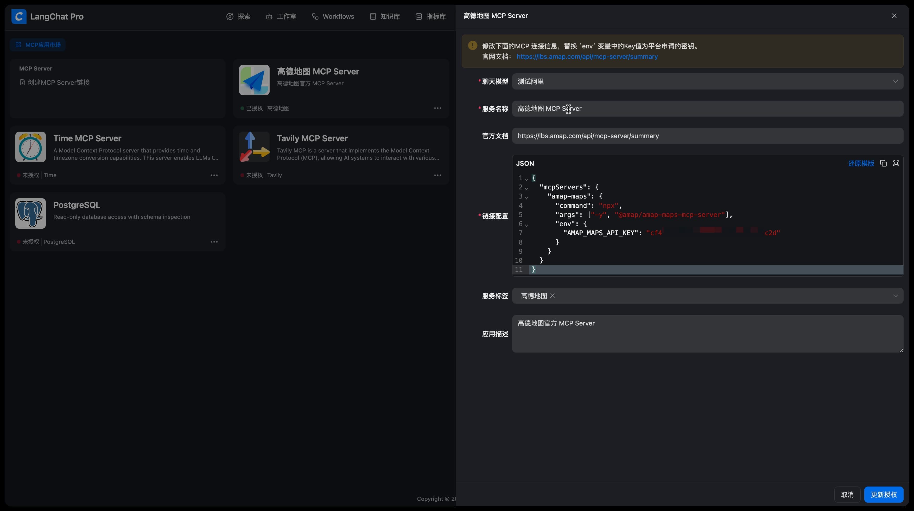914x511 pixels.
Task: Open the 聊天模型 dropdown
Action: coord(708,81)
